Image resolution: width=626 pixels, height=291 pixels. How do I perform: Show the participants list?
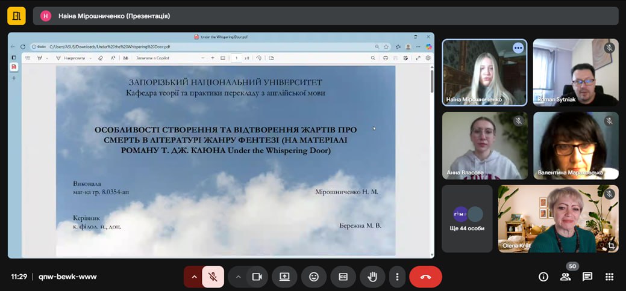(x=565, y=277)
